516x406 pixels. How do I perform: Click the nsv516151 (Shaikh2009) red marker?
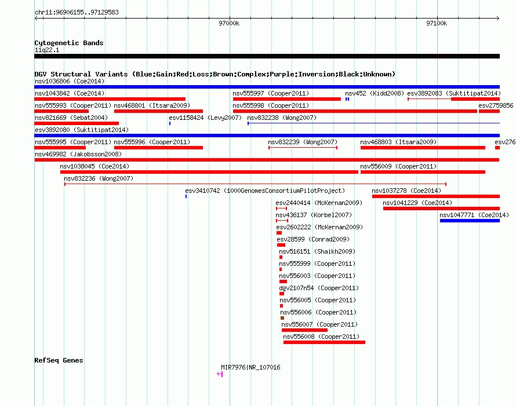point(281,257)
